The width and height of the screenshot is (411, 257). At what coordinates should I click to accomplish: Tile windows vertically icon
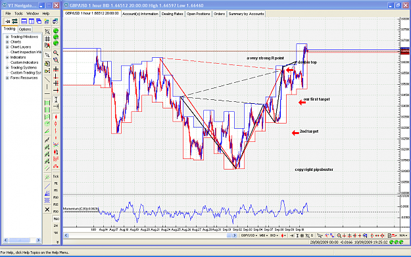(x=32, y=21)
